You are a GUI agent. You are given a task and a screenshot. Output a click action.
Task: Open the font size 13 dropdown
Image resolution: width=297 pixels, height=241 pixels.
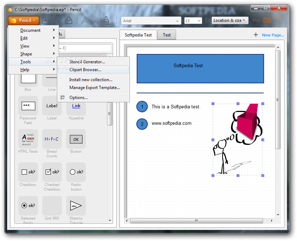coord(193,21)
